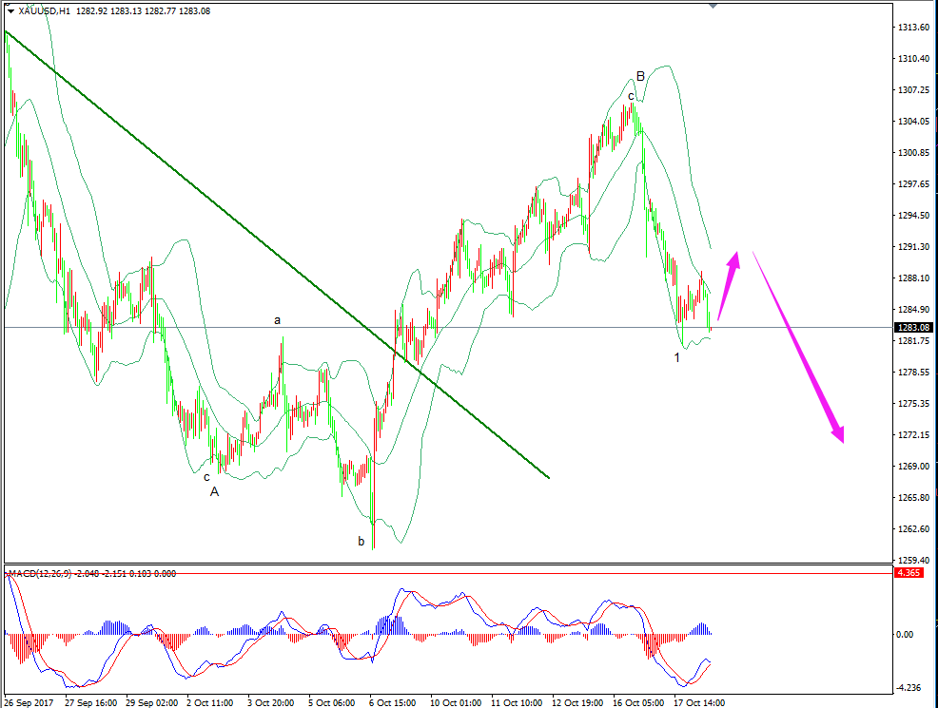Viewport: 938px width, 708px height.
Task: Select the grey horizontal price line
Action: click(x=449, y=328)
